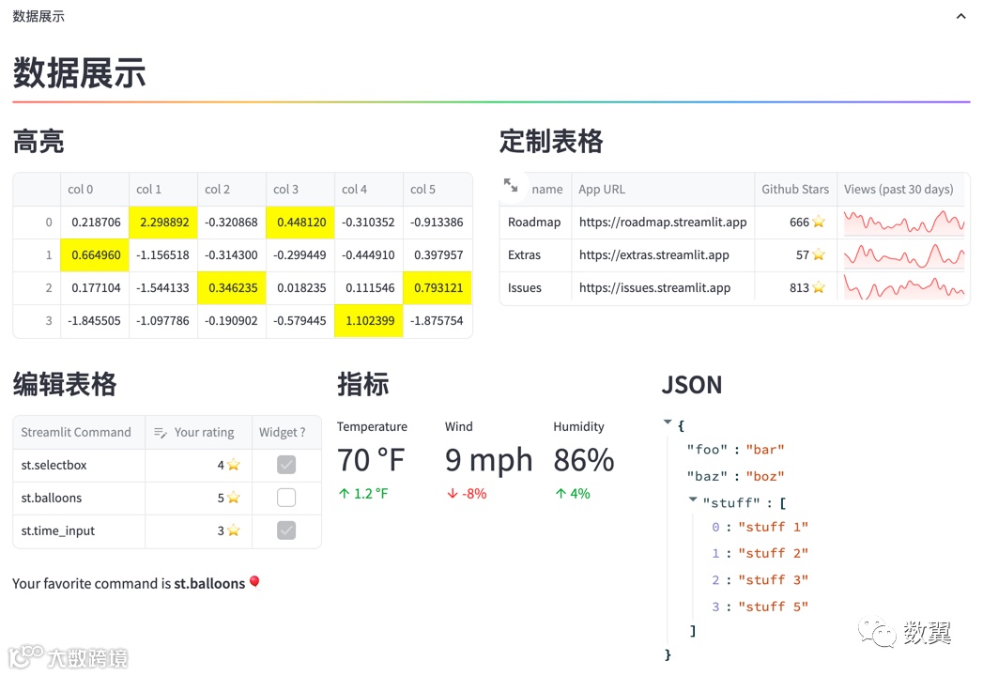Select highlighted cell 0.793121

(x=437, y=288)
